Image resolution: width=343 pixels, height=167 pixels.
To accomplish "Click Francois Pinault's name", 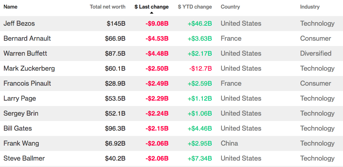I will tap(27, 83).
